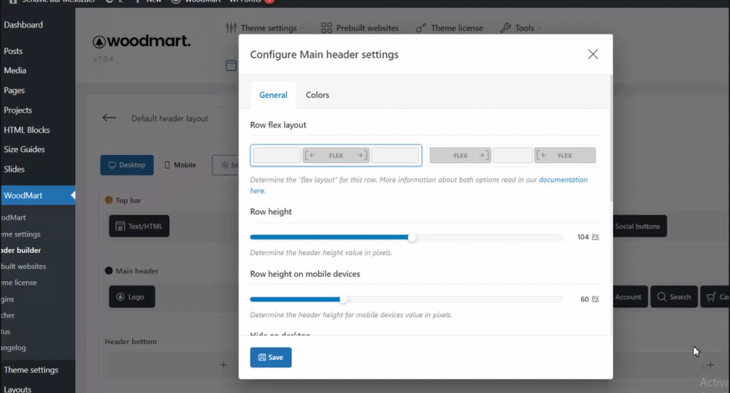Viewport: 730px width, 393px height.
Task: Select the Search header element
Action: tap(674, 297)
